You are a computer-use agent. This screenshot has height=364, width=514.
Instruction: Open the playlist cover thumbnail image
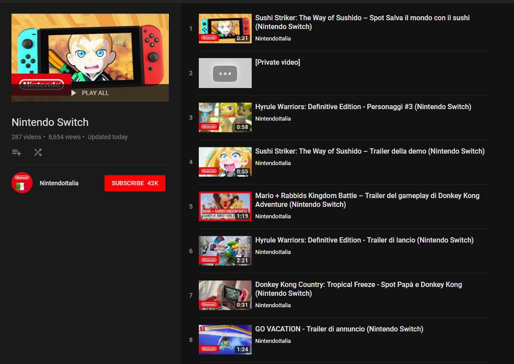pyautogui.click(x=90, y=58)
